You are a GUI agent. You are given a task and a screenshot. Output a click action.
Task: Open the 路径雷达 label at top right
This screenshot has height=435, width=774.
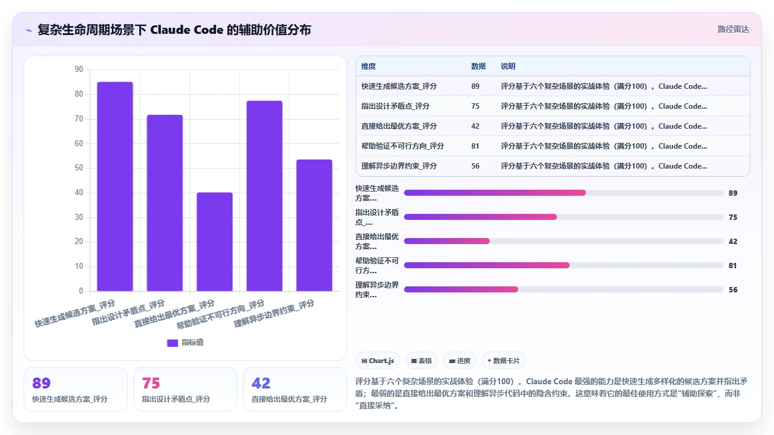tap(733, 29)
